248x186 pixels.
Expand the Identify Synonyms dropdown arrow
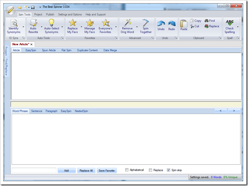coord(23,27)
